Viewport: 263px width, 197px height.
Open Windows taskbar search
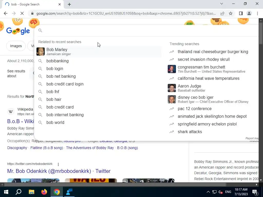point(18,192)
